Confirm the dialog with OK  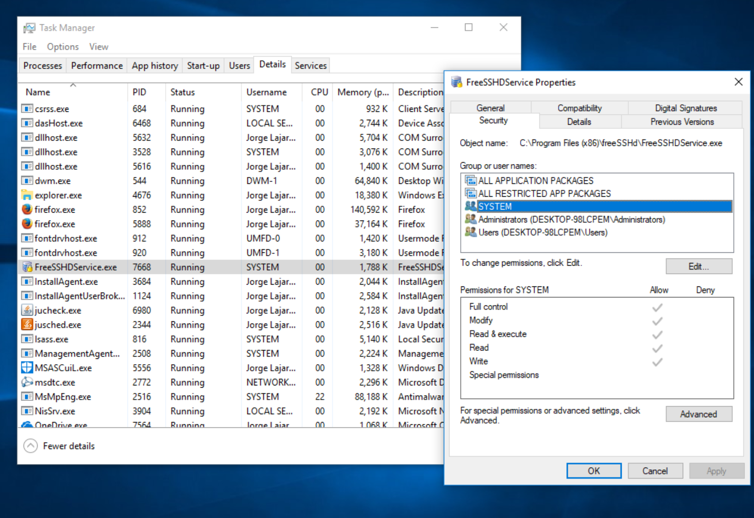(x=594, y=471)
